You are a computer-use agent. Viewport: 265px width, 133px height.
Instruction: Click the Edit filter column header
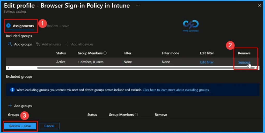click(207, 53)
